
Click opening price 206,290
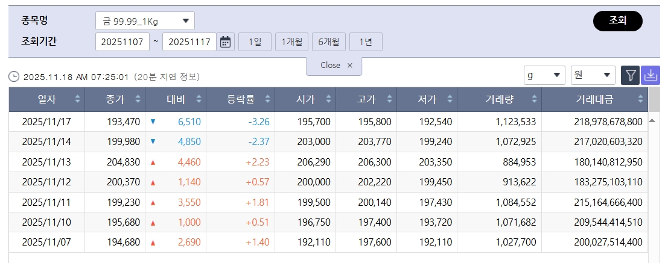(313, 162)
